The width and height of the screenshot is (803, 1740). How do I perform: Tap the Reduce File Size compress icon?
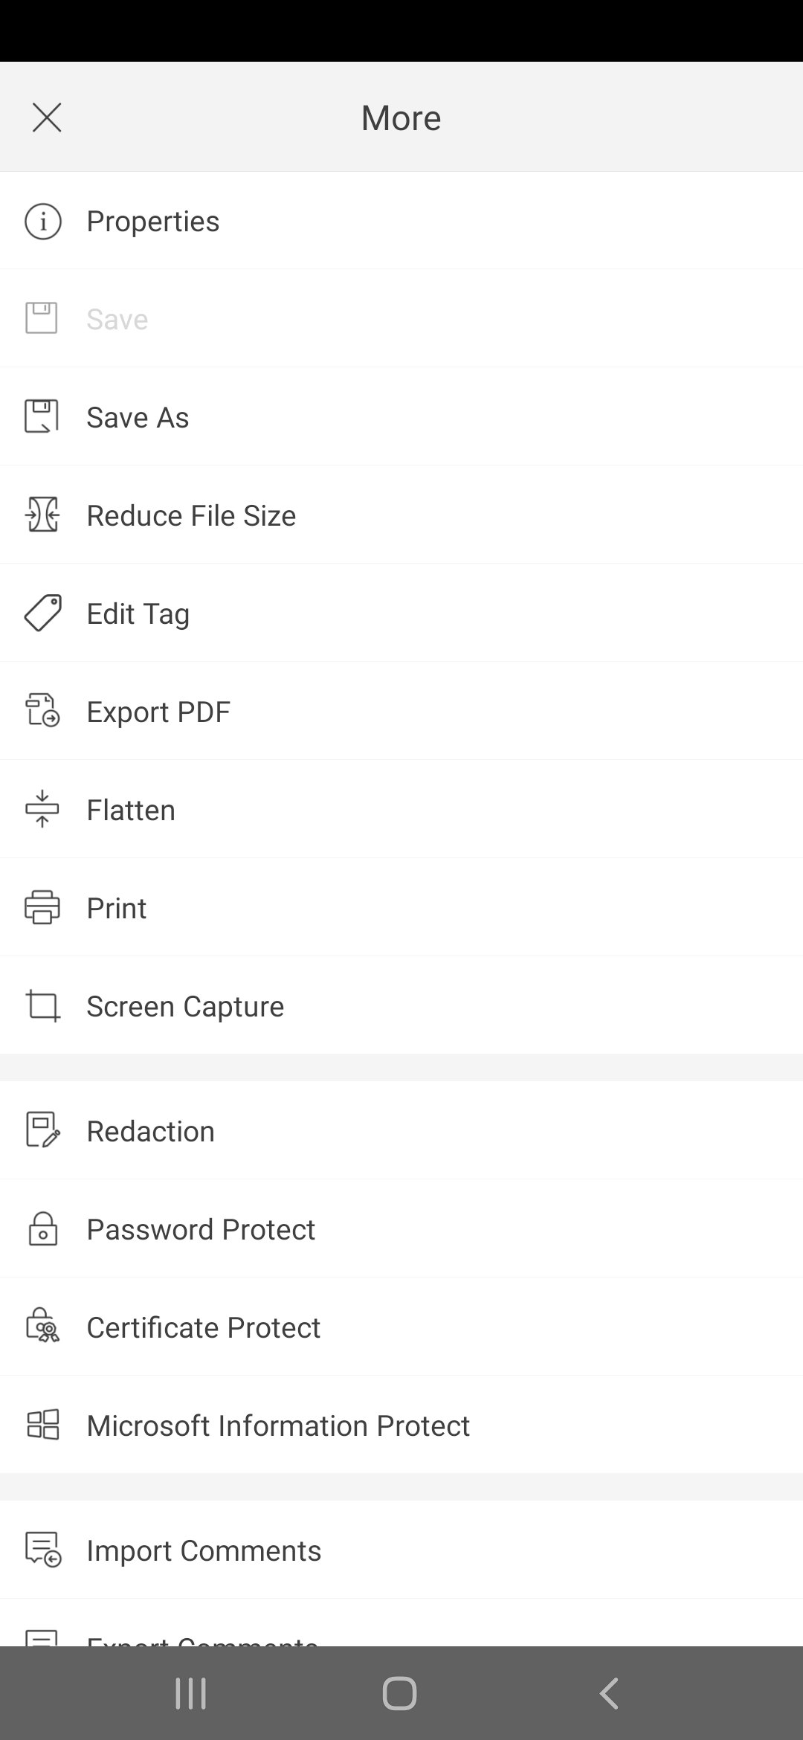42,515
